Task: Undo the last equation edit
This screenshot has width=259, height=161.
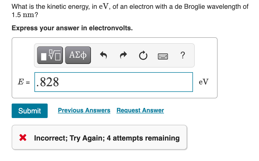Action: tap(103, 55)
